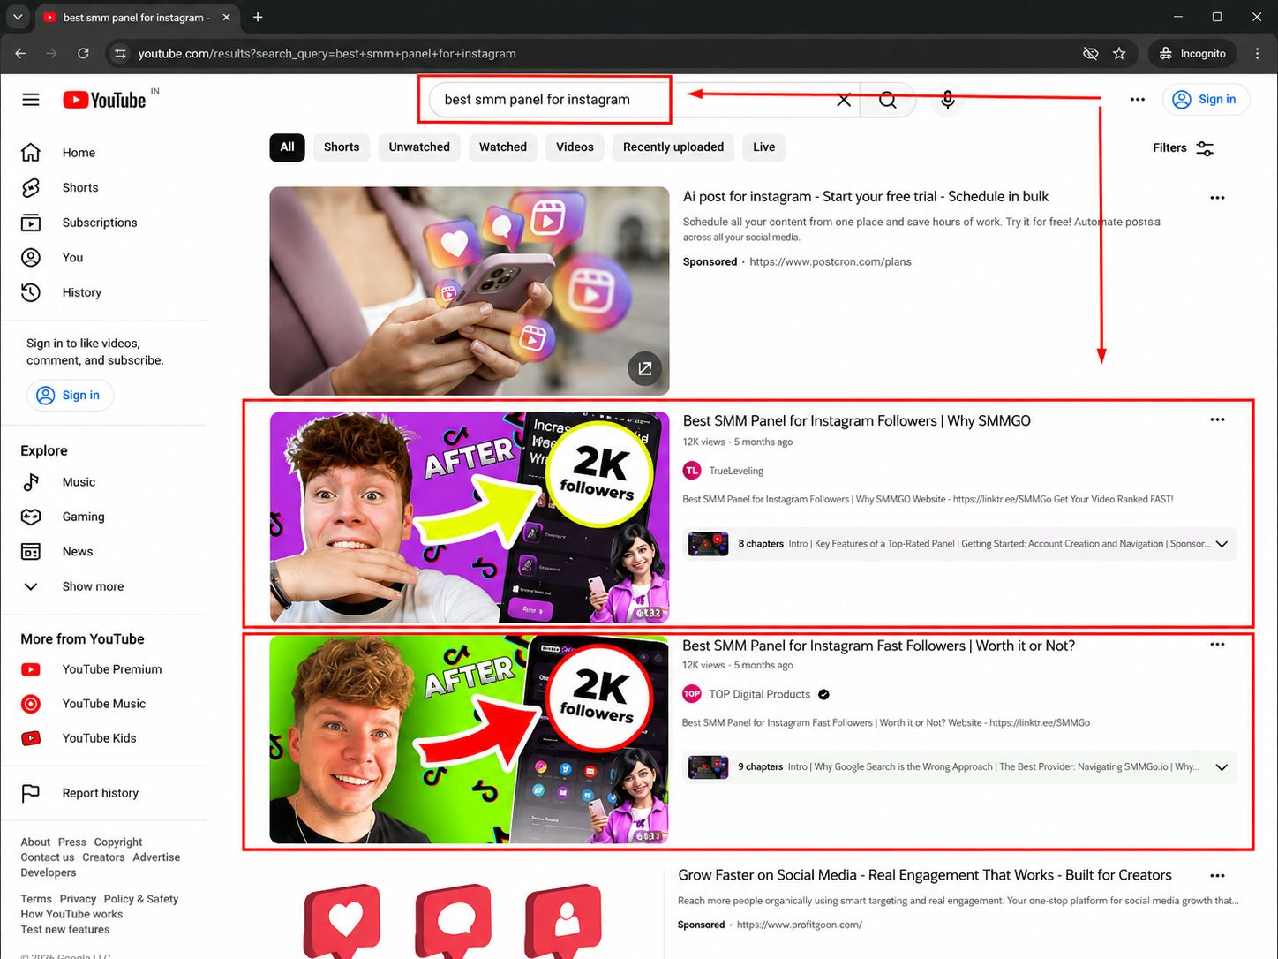Open options menu for Worth it or Not video
This screenshot has width=1278, height=959.
[1217, 645]
